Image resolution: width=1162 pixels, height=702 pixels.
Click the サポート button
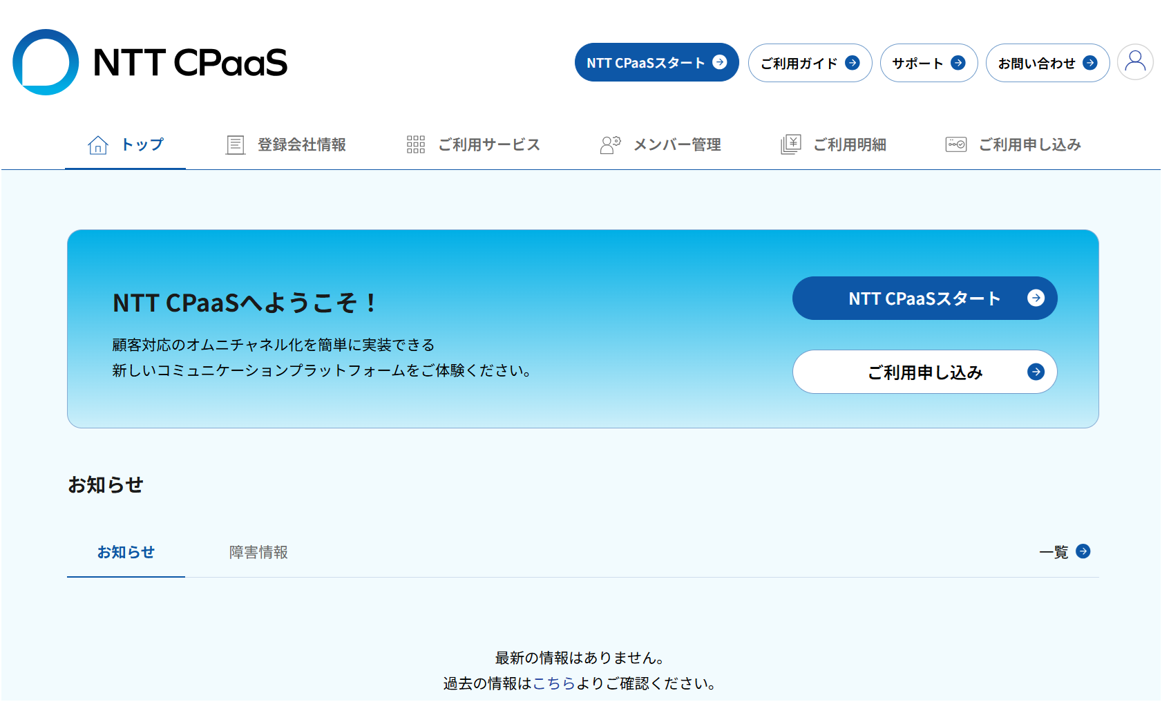click(x=929, y=63)
